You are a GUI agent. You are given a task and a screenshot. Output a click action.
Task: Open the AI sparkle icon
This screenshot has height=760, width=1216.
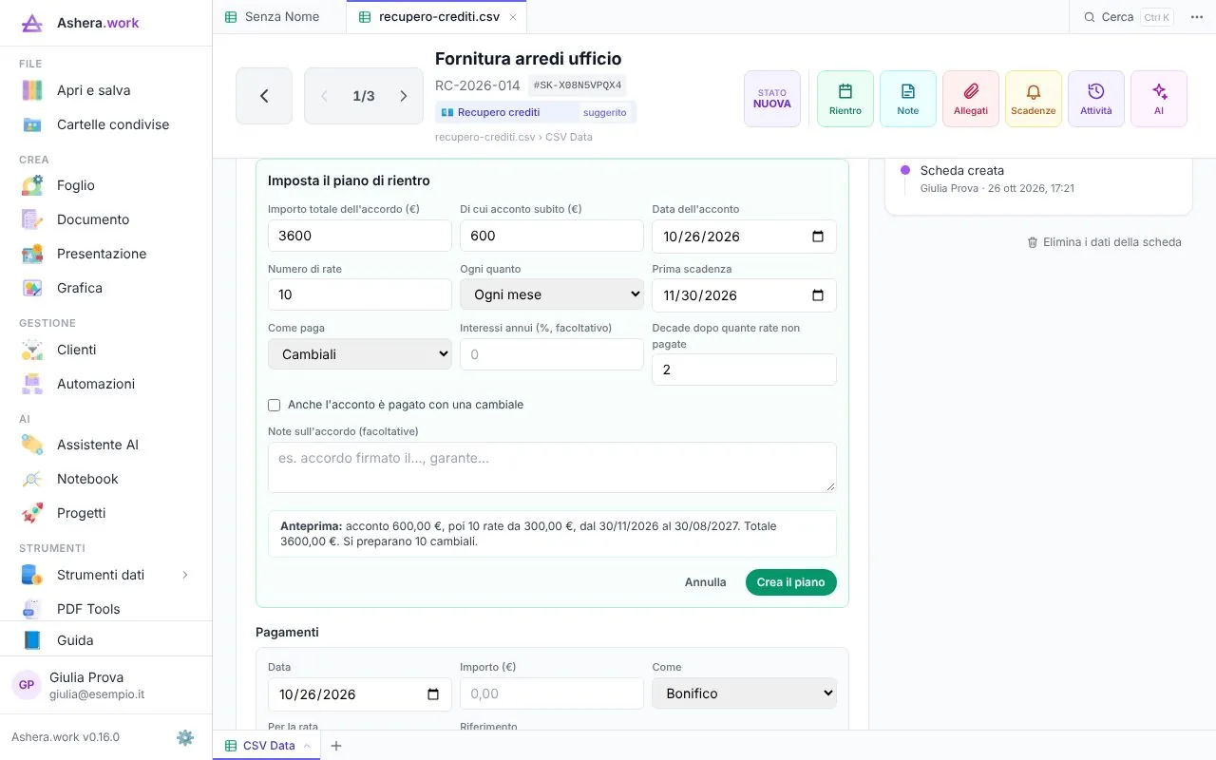1159,99
